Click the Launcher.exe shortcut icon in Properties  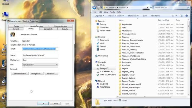[13, 34]
